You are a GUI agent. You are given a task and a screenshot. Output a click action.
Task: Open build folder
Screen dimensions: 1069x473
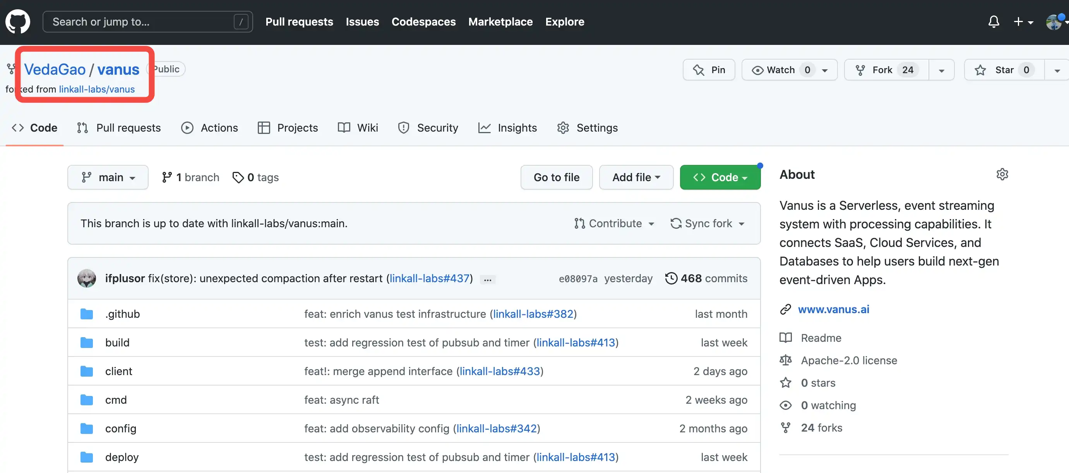117,342
